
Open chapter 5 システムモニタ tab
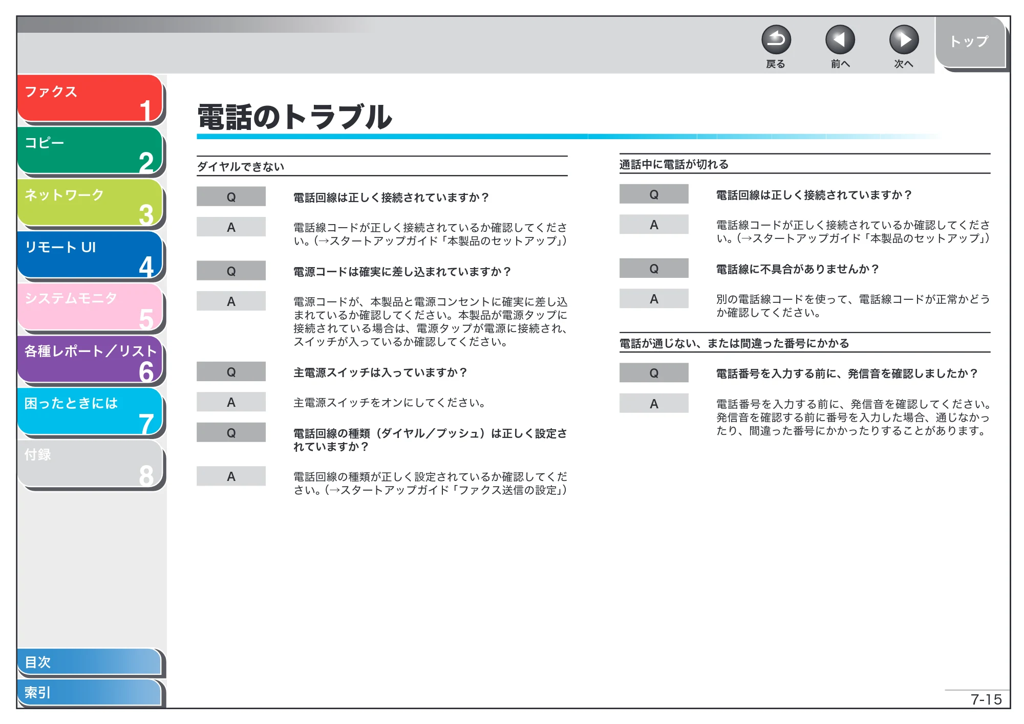pyautogui.click(x=90, y=307)
